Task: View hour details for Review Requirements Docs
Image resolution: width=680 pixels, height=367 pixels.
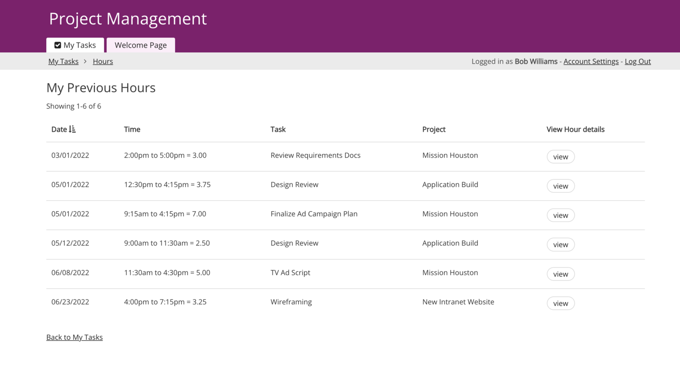Action: (x=560, y=157)
